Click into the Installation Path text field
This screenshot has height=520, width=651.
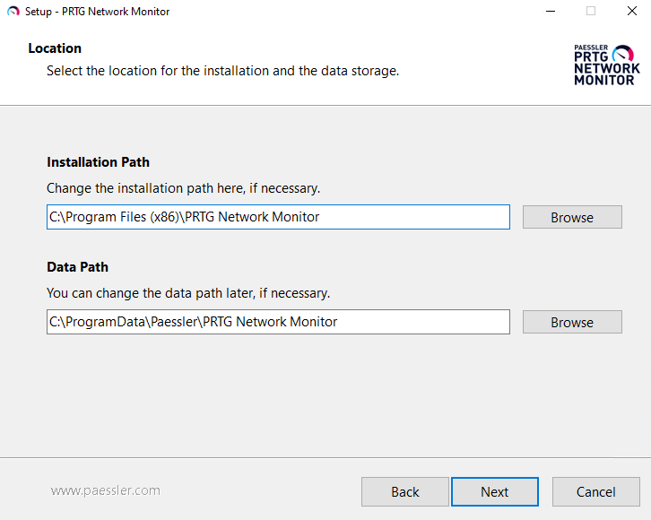click(278, 217)
